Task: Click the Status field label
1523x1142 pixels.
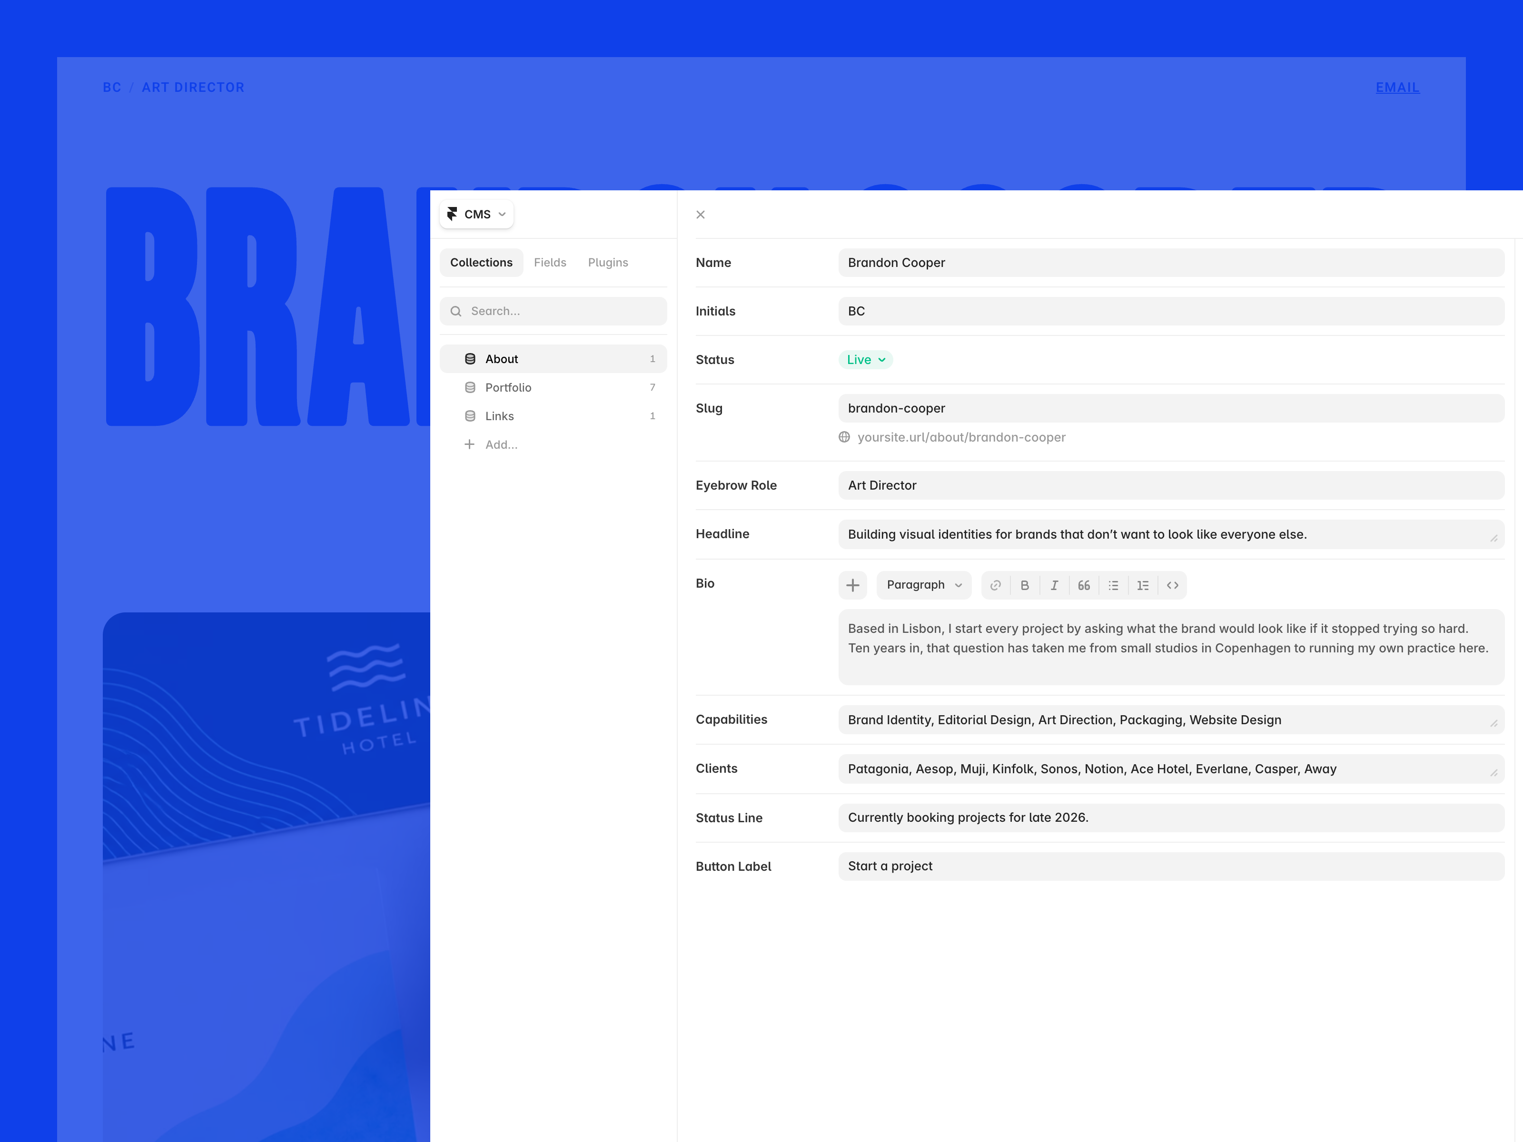Action: point(715,359)
